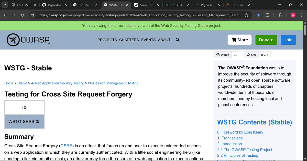Viewport: 307px width, 161px height.
Task: Open 1. Frontispiece contents link
Action: (x=229, y=138)
